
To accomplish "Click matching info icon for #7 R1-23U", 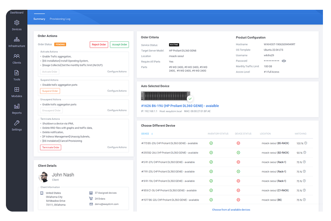I will pyautogui.click(x=304, y=171).
